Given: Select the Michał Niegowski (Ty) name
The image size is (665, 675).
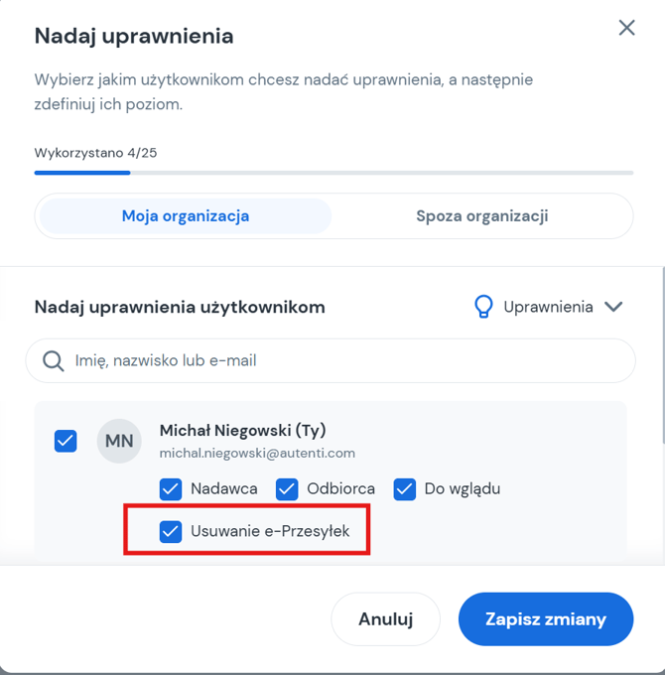Looking at the screenshot, I should [x=243, y=430].
